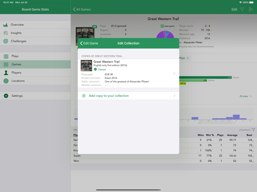The width and height of the screenshot is (257, 192).
Task: Select the Games sidebar item
Action: (x=35, y=64)
